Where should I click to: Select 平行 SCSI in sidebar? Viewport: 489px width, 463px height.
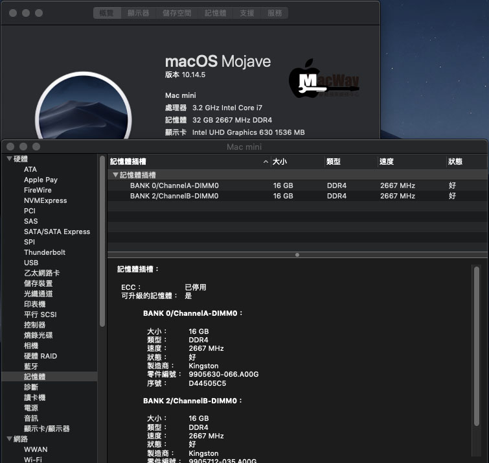40,315
